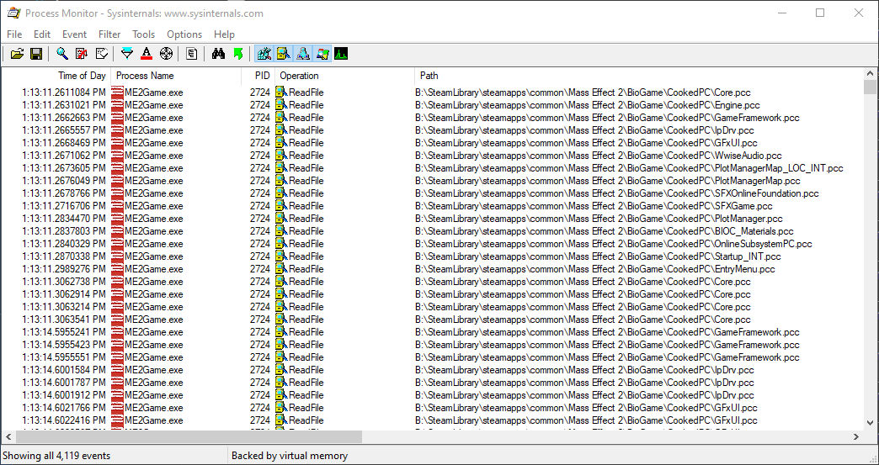Click the horizontal scrollbar thumb
The height and width of the screenshot is (465, 879).
(x=189, y=436)
